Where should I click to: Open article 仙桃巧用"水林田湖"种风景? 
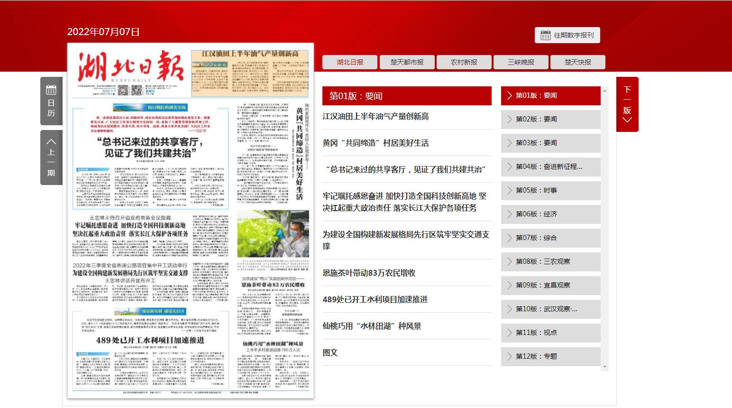(372, 326)
